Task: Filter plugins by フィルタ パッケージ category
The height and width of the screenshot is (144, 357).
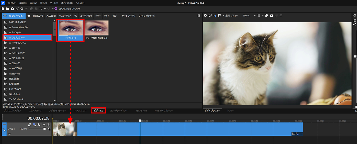Action: click(x=147, y=16)
